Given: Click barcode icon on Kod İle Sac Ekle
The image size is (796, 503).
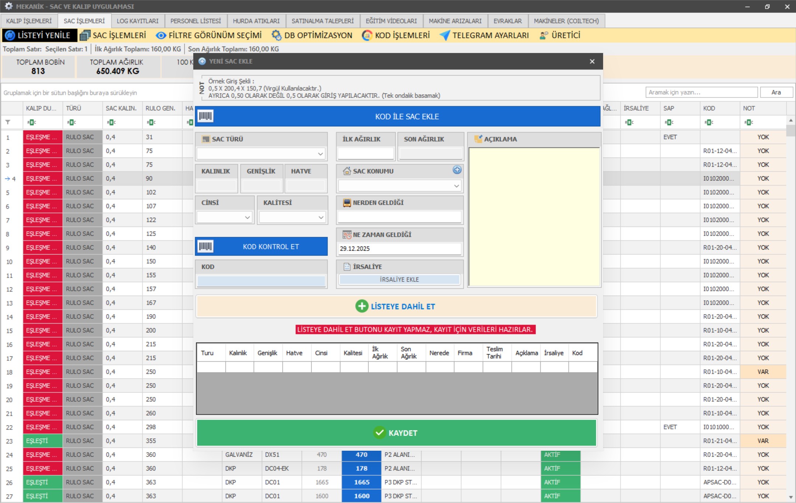Looking at the screenshot, I should (x=205, y=116).
